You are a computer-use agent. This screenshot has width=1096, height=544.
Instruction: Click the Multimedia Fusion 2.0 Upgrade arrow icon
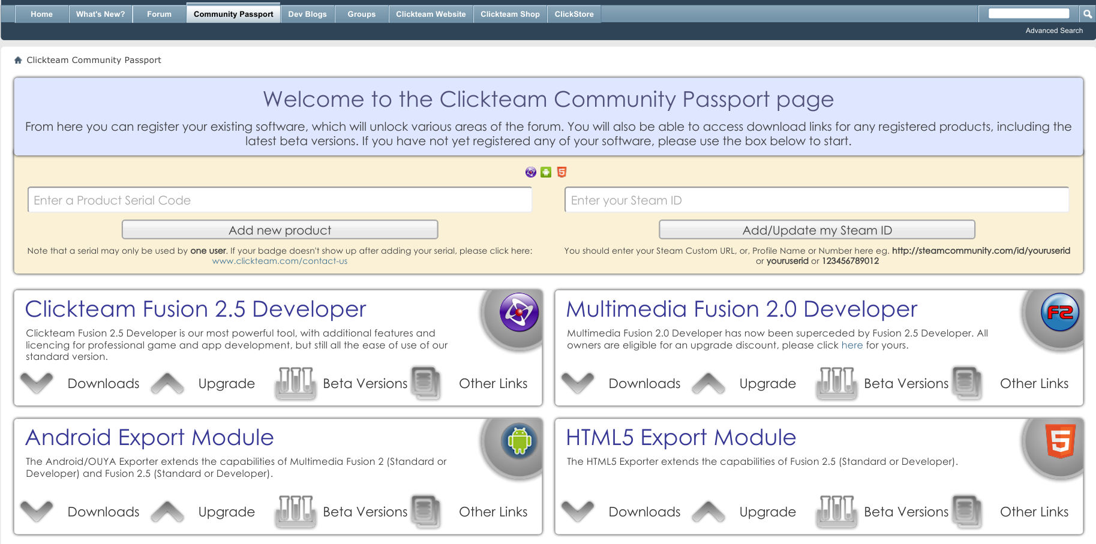[x=708, y=383]
